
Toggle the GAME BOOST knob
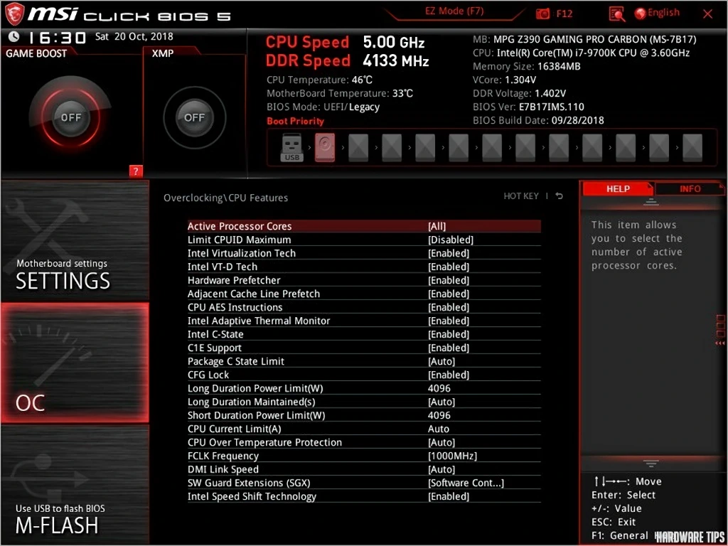click(x=70, y=117)
